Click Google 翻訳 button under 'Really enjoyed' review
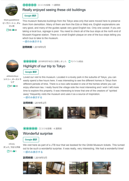Viewport: 129px width, 181px height. pyautogui.click(x=30, y=16)
